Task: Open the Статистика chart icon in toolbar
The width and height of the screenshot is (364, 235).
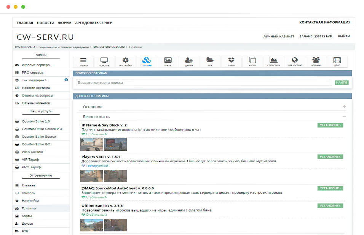Action: [273, 61]
